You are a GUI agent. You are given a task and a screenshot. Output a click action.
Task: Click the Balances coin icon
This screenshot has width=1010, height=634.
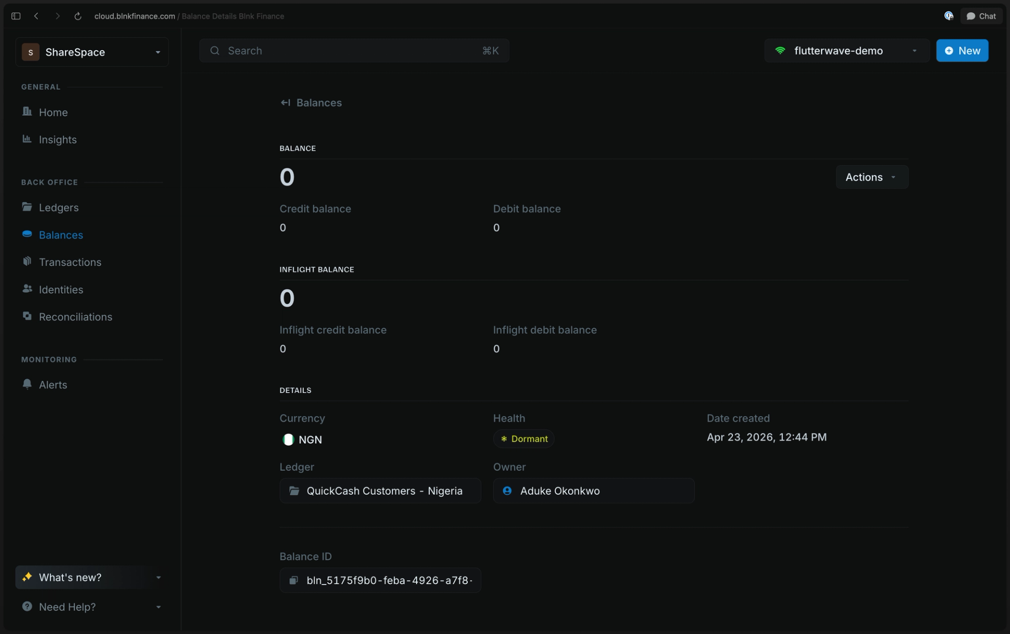(x=27, y=234)
